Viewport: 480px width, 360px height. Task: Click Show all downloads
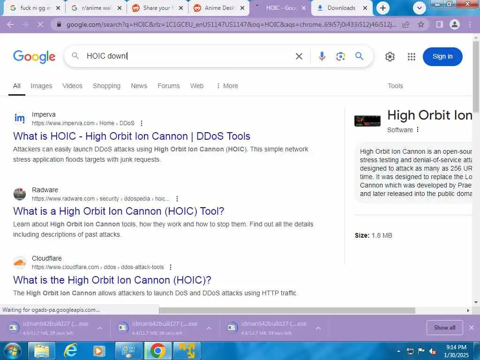click(x=444, y=328)
